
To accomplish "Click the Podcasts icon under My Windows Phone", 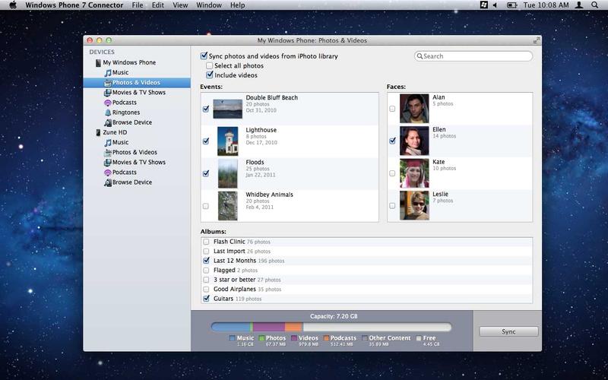I will pos(108,103).
